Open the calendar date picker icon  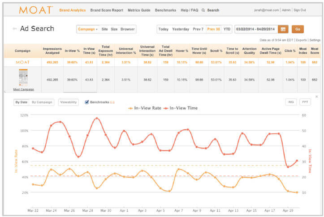[x=283, y=29]
